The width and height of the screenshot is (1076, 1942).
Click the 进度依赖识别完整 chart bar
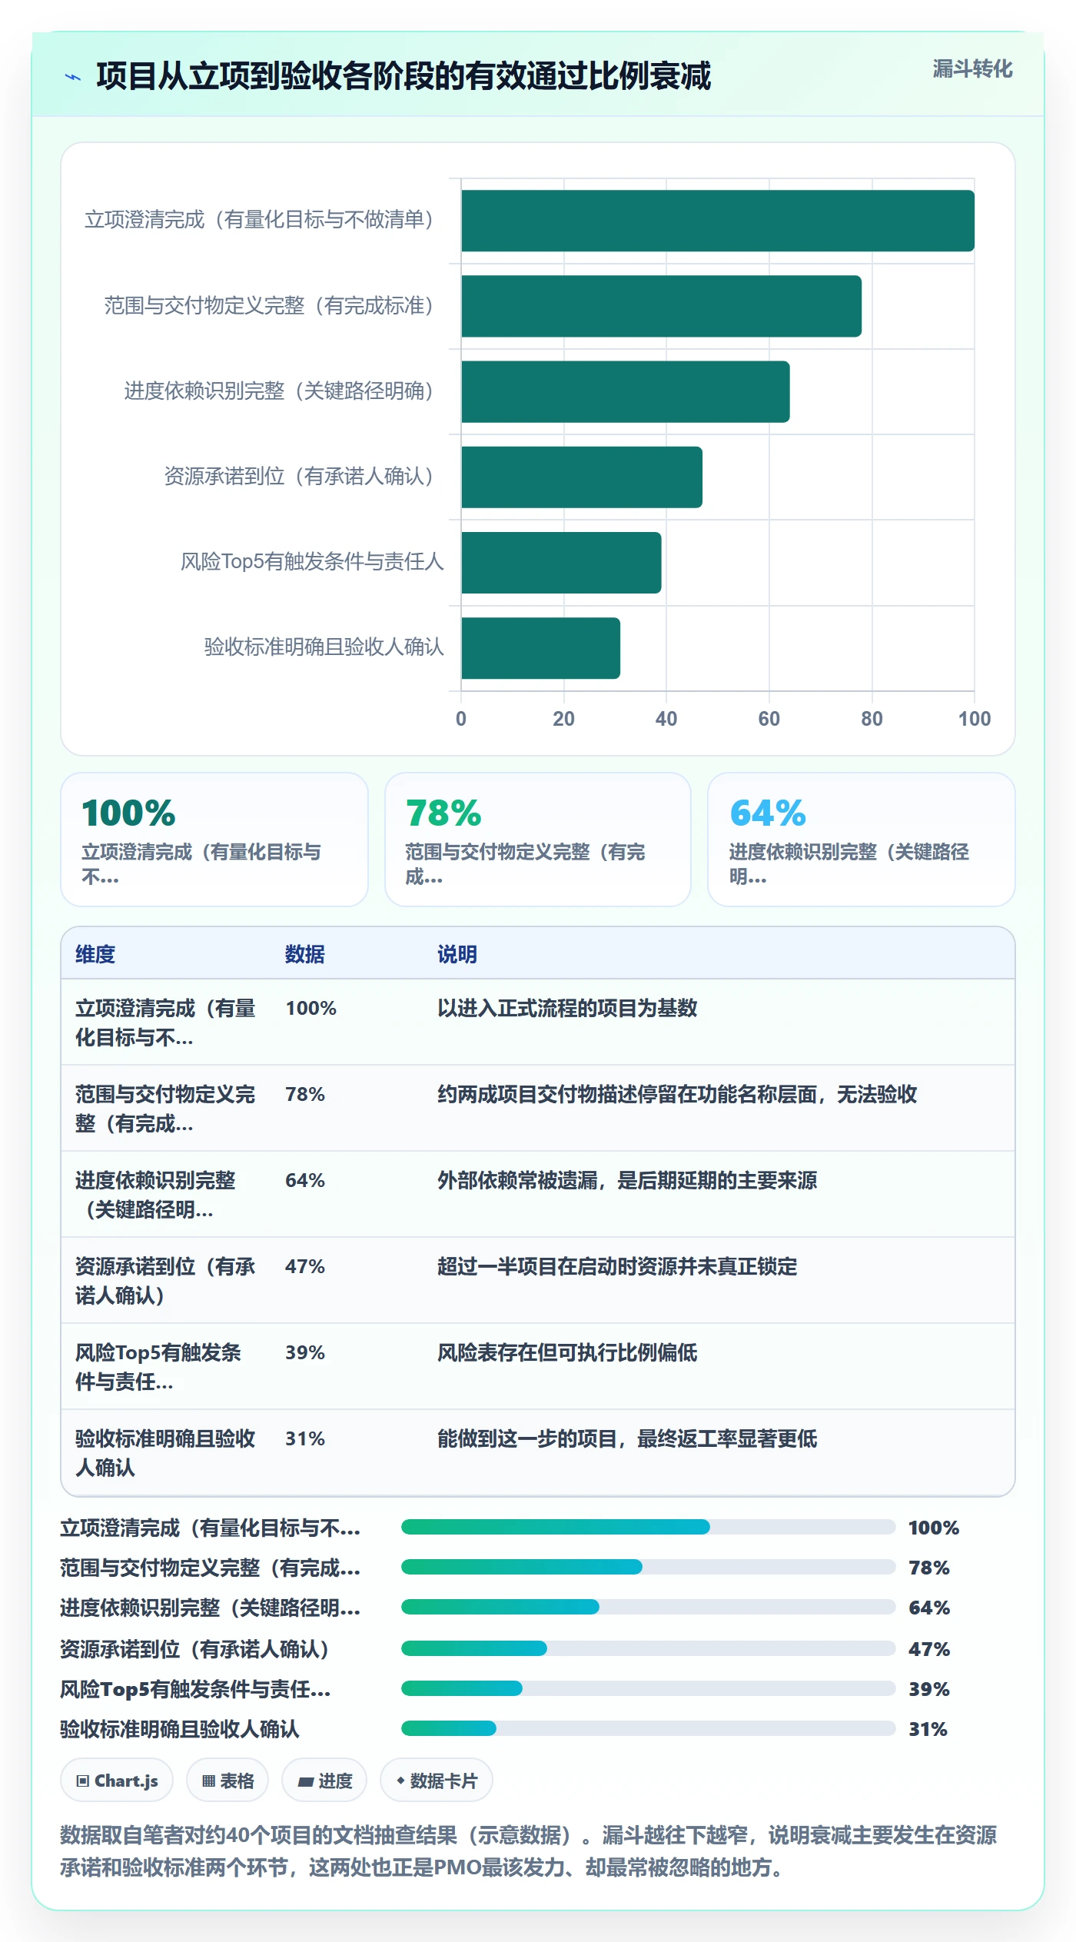tap(626, 391)
